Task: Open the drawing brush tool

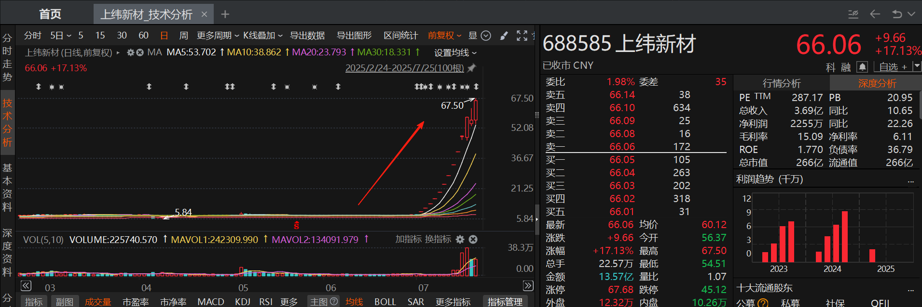Action: pyautogui.click(x=504, y=36)
